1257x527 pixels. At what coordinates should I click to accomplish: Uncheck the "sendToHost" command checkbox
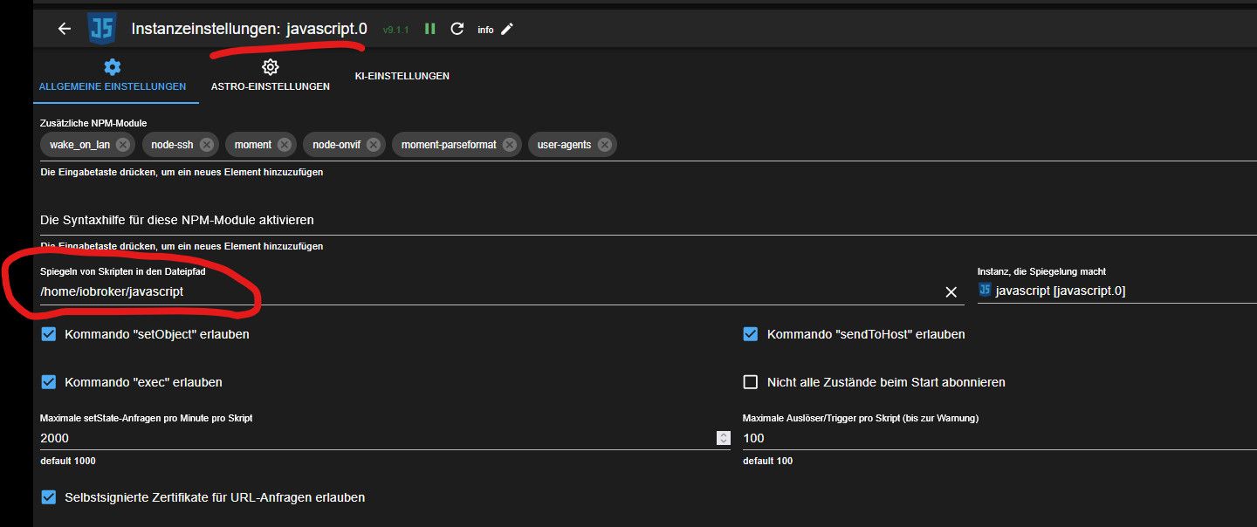[x=751, y=334]
